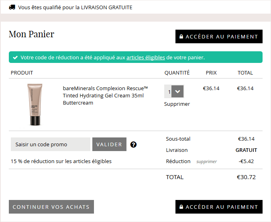The width and height of the screenshot is (271, 222).
Task: Click the top Accéder au paiement button
Action: click(219, 36)
